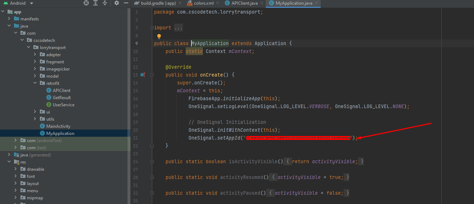Open the APIClient.java tab
This screenshot has height=204, width=474.
tap(244, 3)
